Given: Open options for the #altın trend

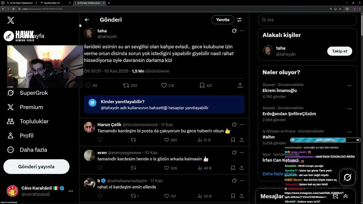Looking at the screenshot, I should click(x=349, y=132).
